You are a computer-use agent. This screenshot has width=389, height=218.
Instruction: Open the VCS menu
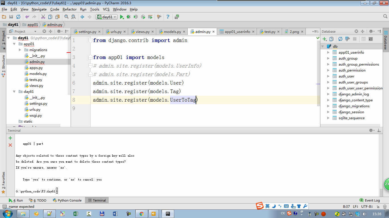click(x=106, y=9)
